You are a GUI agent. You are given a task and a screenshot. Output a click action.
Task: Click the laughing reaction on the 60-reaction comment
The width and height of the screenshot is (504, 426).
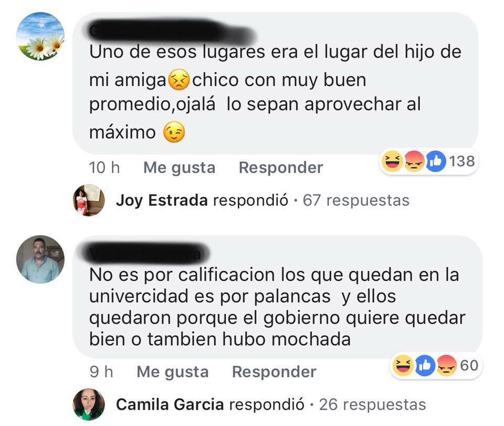[x=403, y=366]
